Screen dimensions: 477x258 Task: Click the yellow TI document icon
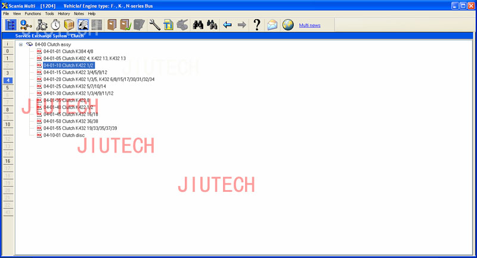coord(168,25)
